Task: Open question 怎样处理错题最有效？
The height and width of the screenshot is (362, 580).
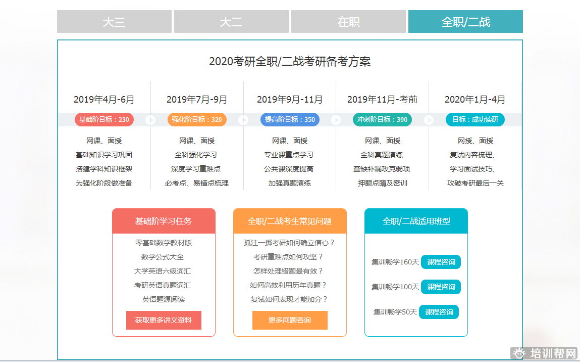Action: [289, 271]
